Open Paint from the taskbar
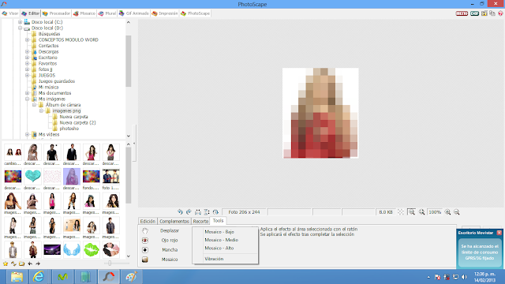Image resolution: width=505 pixels, height=284 pixels. pos(132,277)
